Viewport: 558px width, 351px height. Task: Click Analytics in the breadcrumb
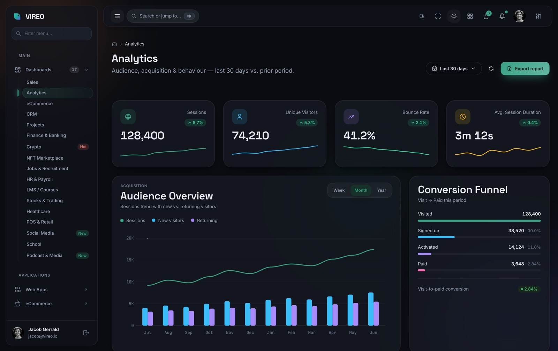tap(135, 44)
